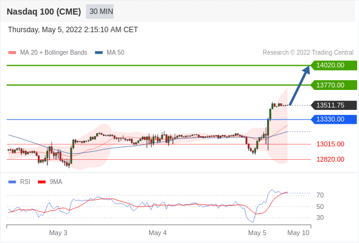Click the Nasdaq 100 (CME) title
Screen dimensions: 359x243
point(44,12)
